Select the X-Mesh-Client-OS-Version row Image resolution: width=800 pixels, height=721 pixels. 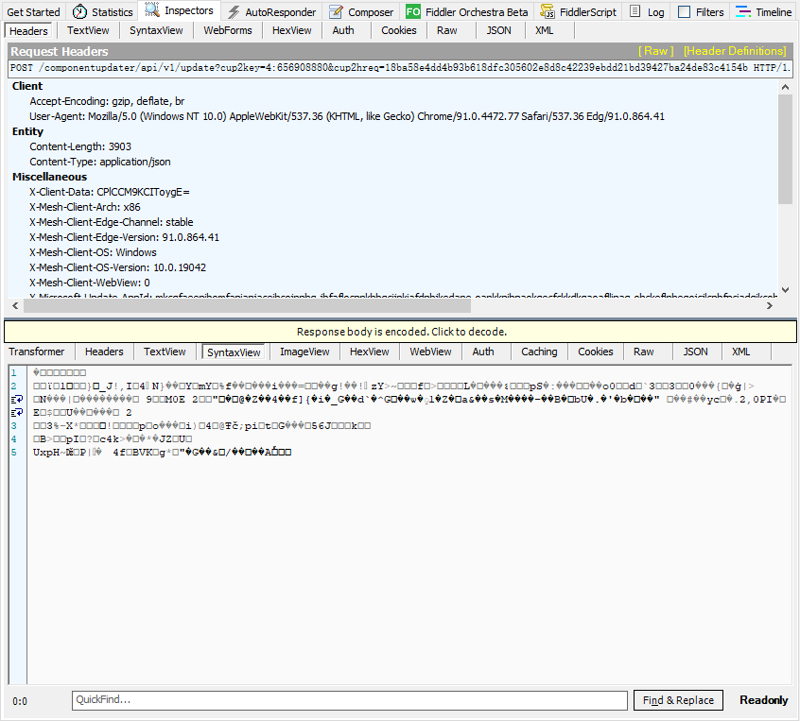click(117, 267)
